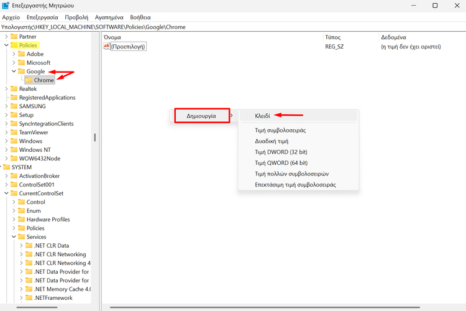The width and height of the screenshot is (466, 311).
Task: Click the Partner key folder icon
Action: click(14, 37)
